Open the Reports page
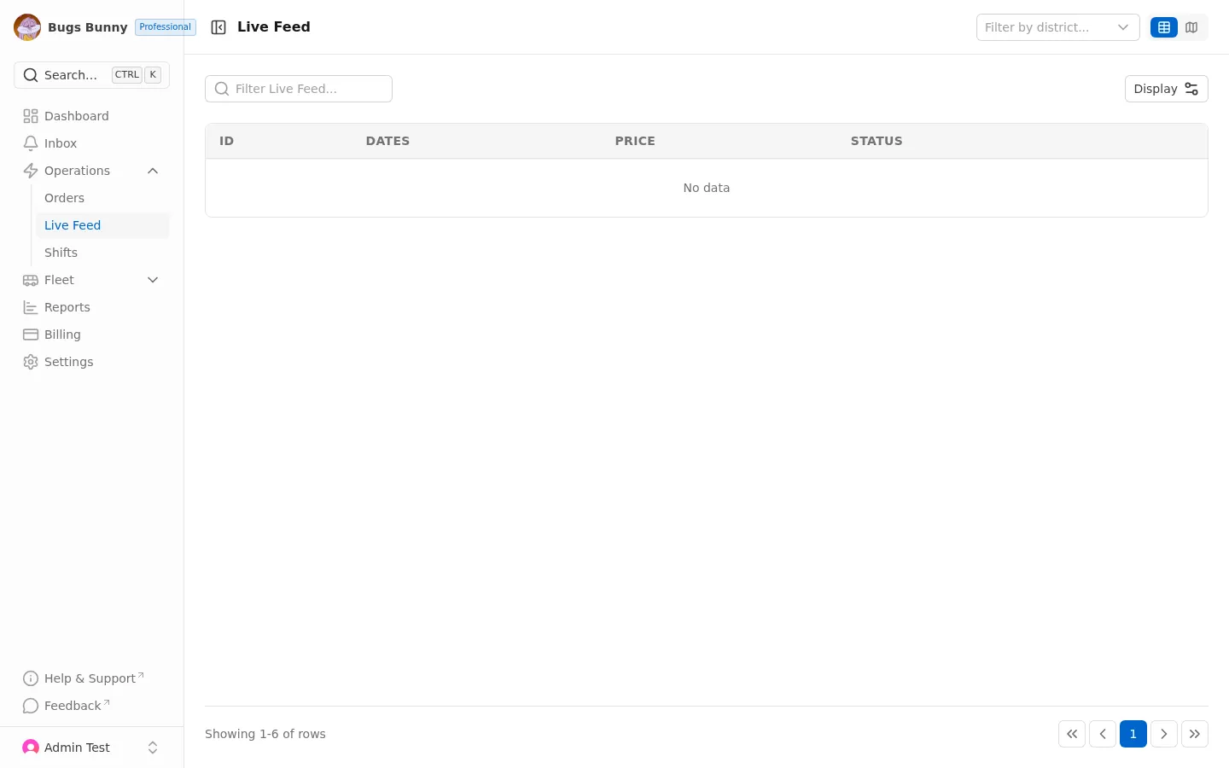The image size is (1229, 768). 91,307
